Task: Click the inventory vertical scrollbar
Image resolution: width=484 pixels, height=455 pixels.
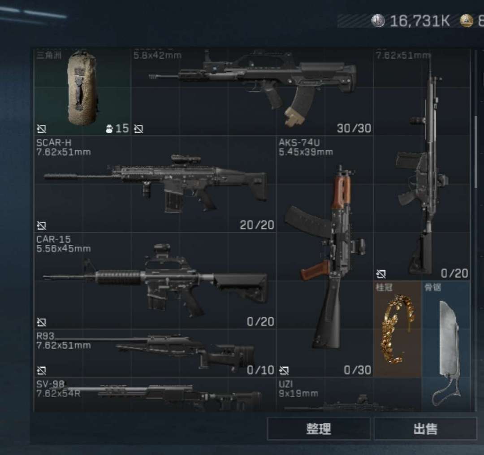Action: point(476,151)
